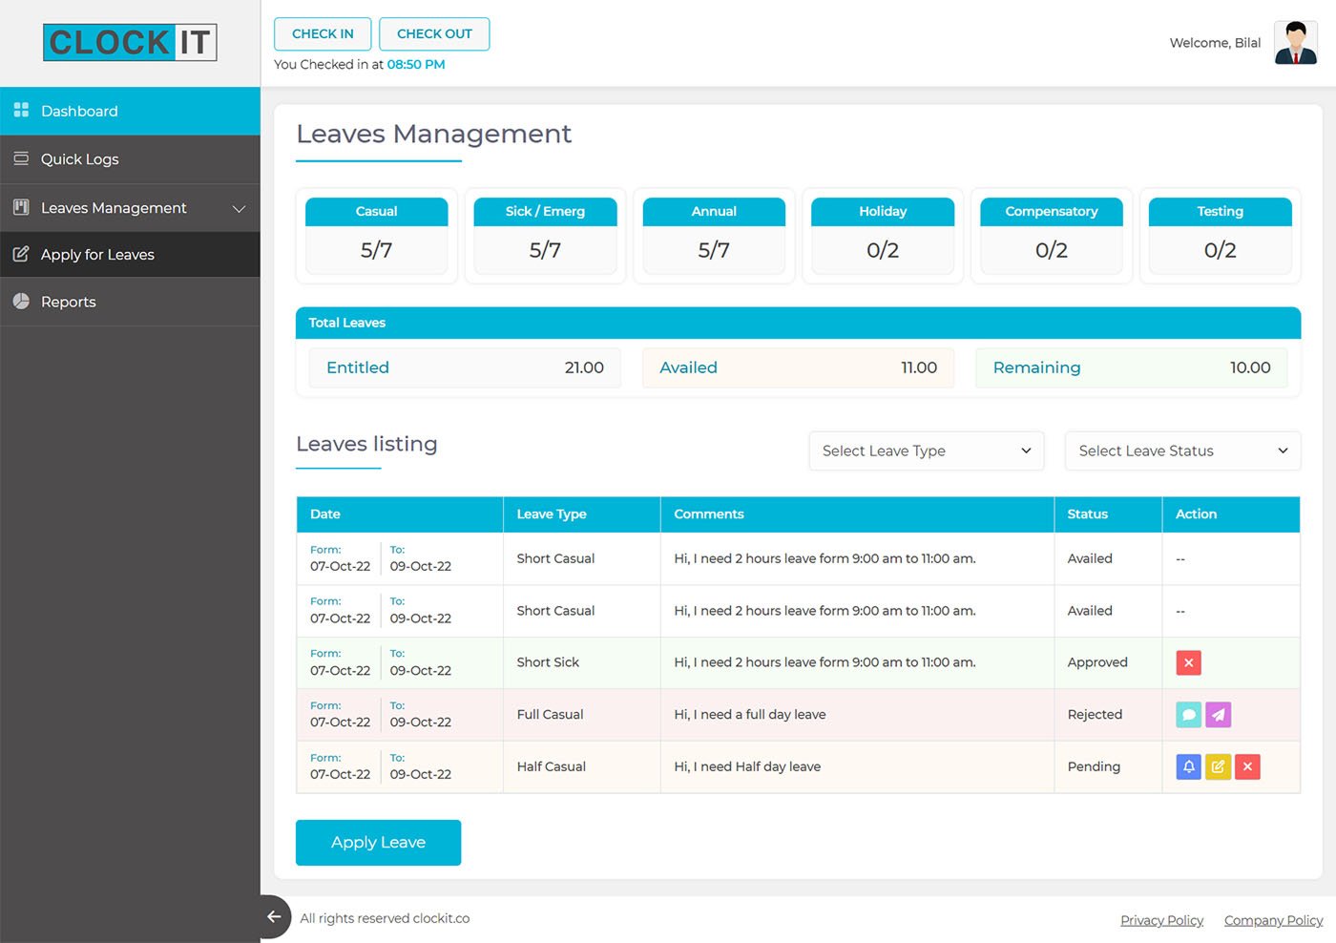Click the paper plane icon on rejected leave
The height and width of the screenshot is (943, 1336).
[1218, 715]
